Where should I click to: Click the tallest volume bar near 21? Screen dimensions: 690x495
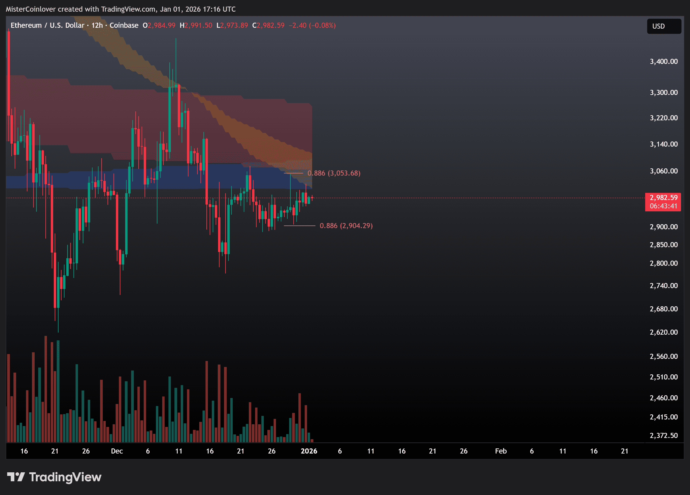[46, 389]
